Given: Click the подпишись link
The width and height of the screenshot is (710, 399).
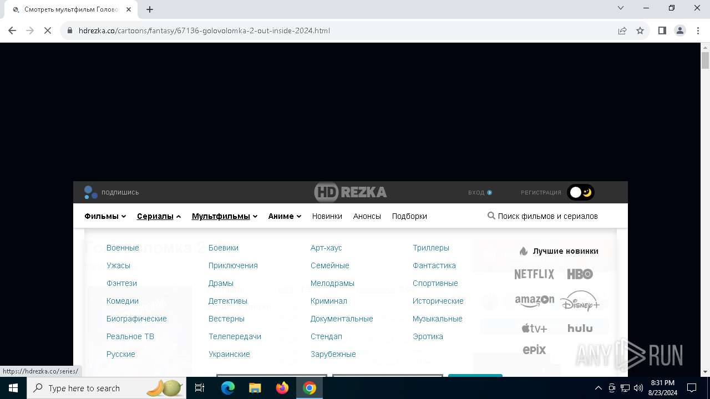Looking at the screenshot, I should click(x=120, y=192).
